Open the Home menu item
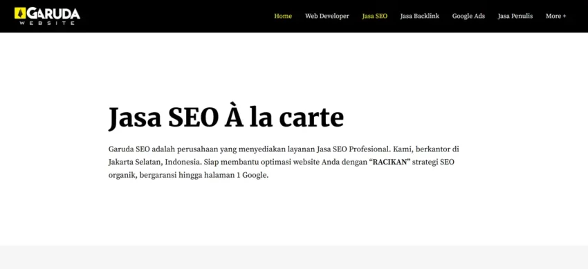 (x=283, y=16)
